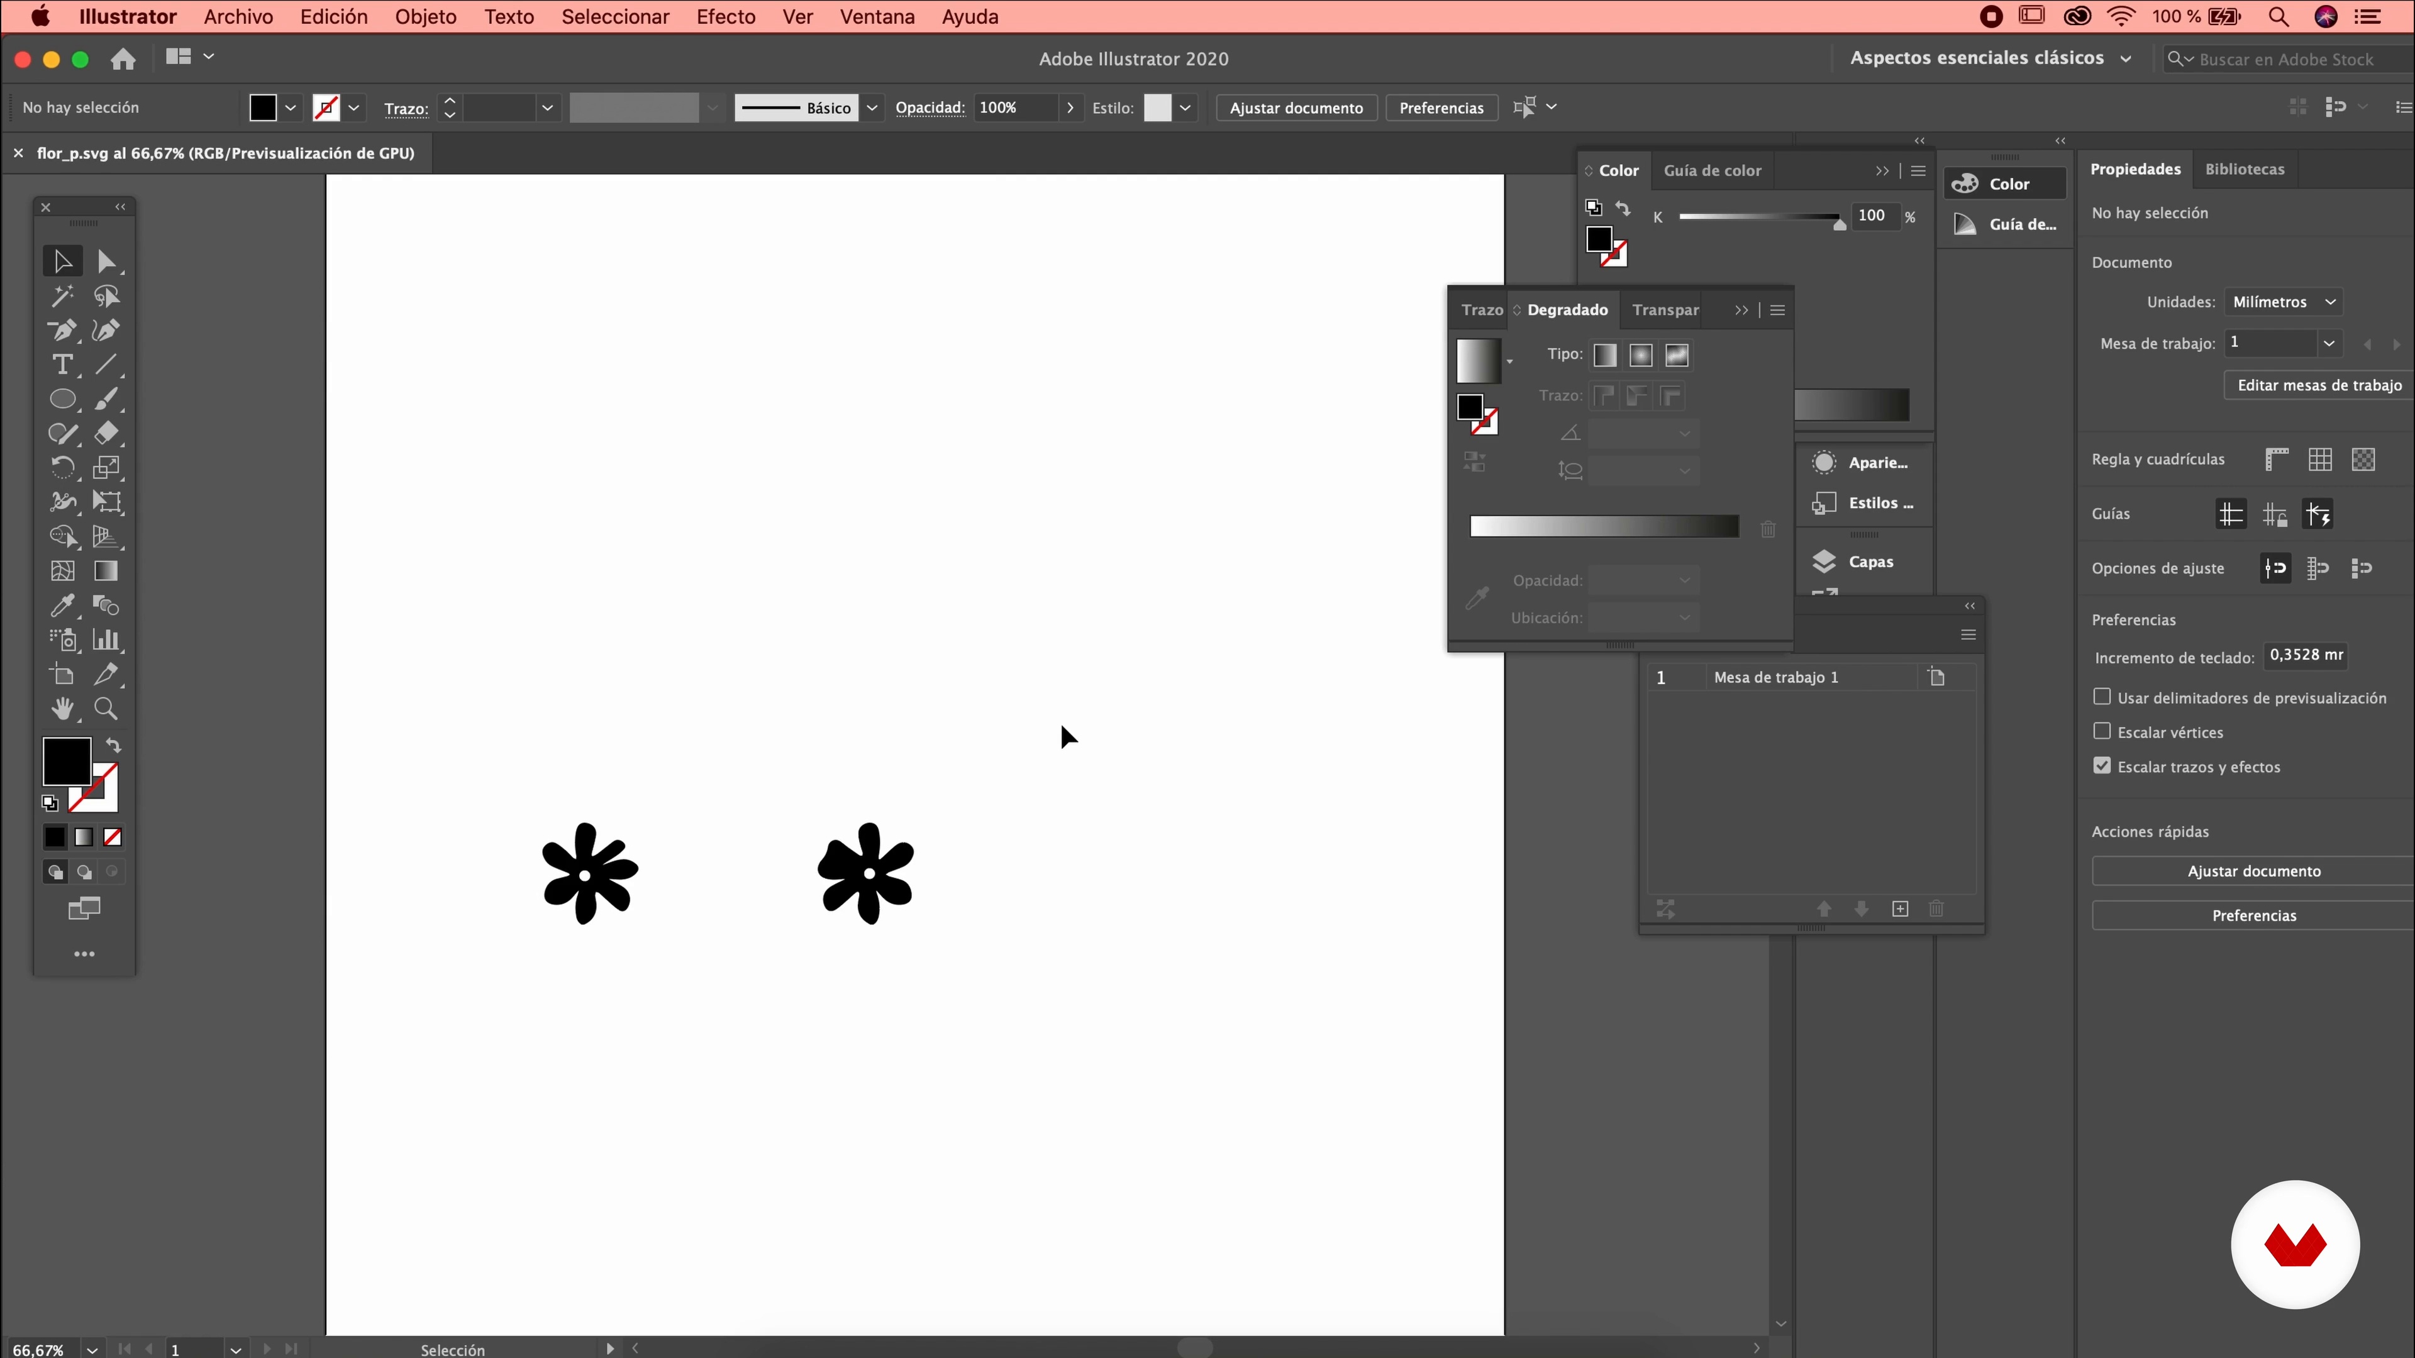
Task: Expand Aspectos esenciales clásicos workspace menu
Action: (2125, 58)
